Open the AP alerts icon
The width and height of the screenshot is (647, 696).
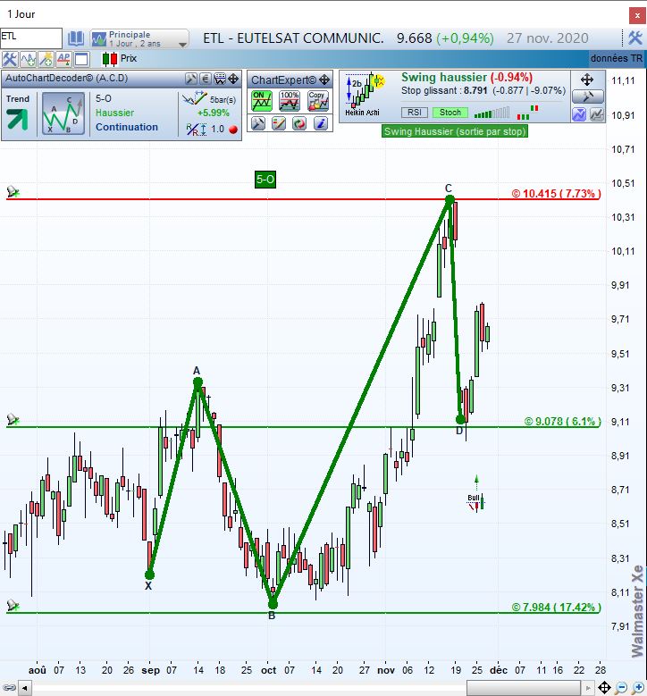click(x=63, y=59)
